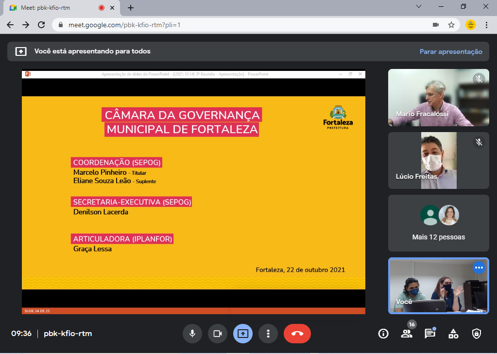The width and height of the screenshot is (497, 354).
Task: Click Mario Fracalossi video tile
Action: tap(438, 98)
